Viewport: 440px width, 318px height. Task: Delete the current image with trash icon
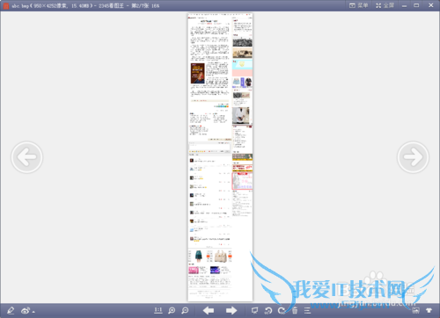(x=295, y=310)
